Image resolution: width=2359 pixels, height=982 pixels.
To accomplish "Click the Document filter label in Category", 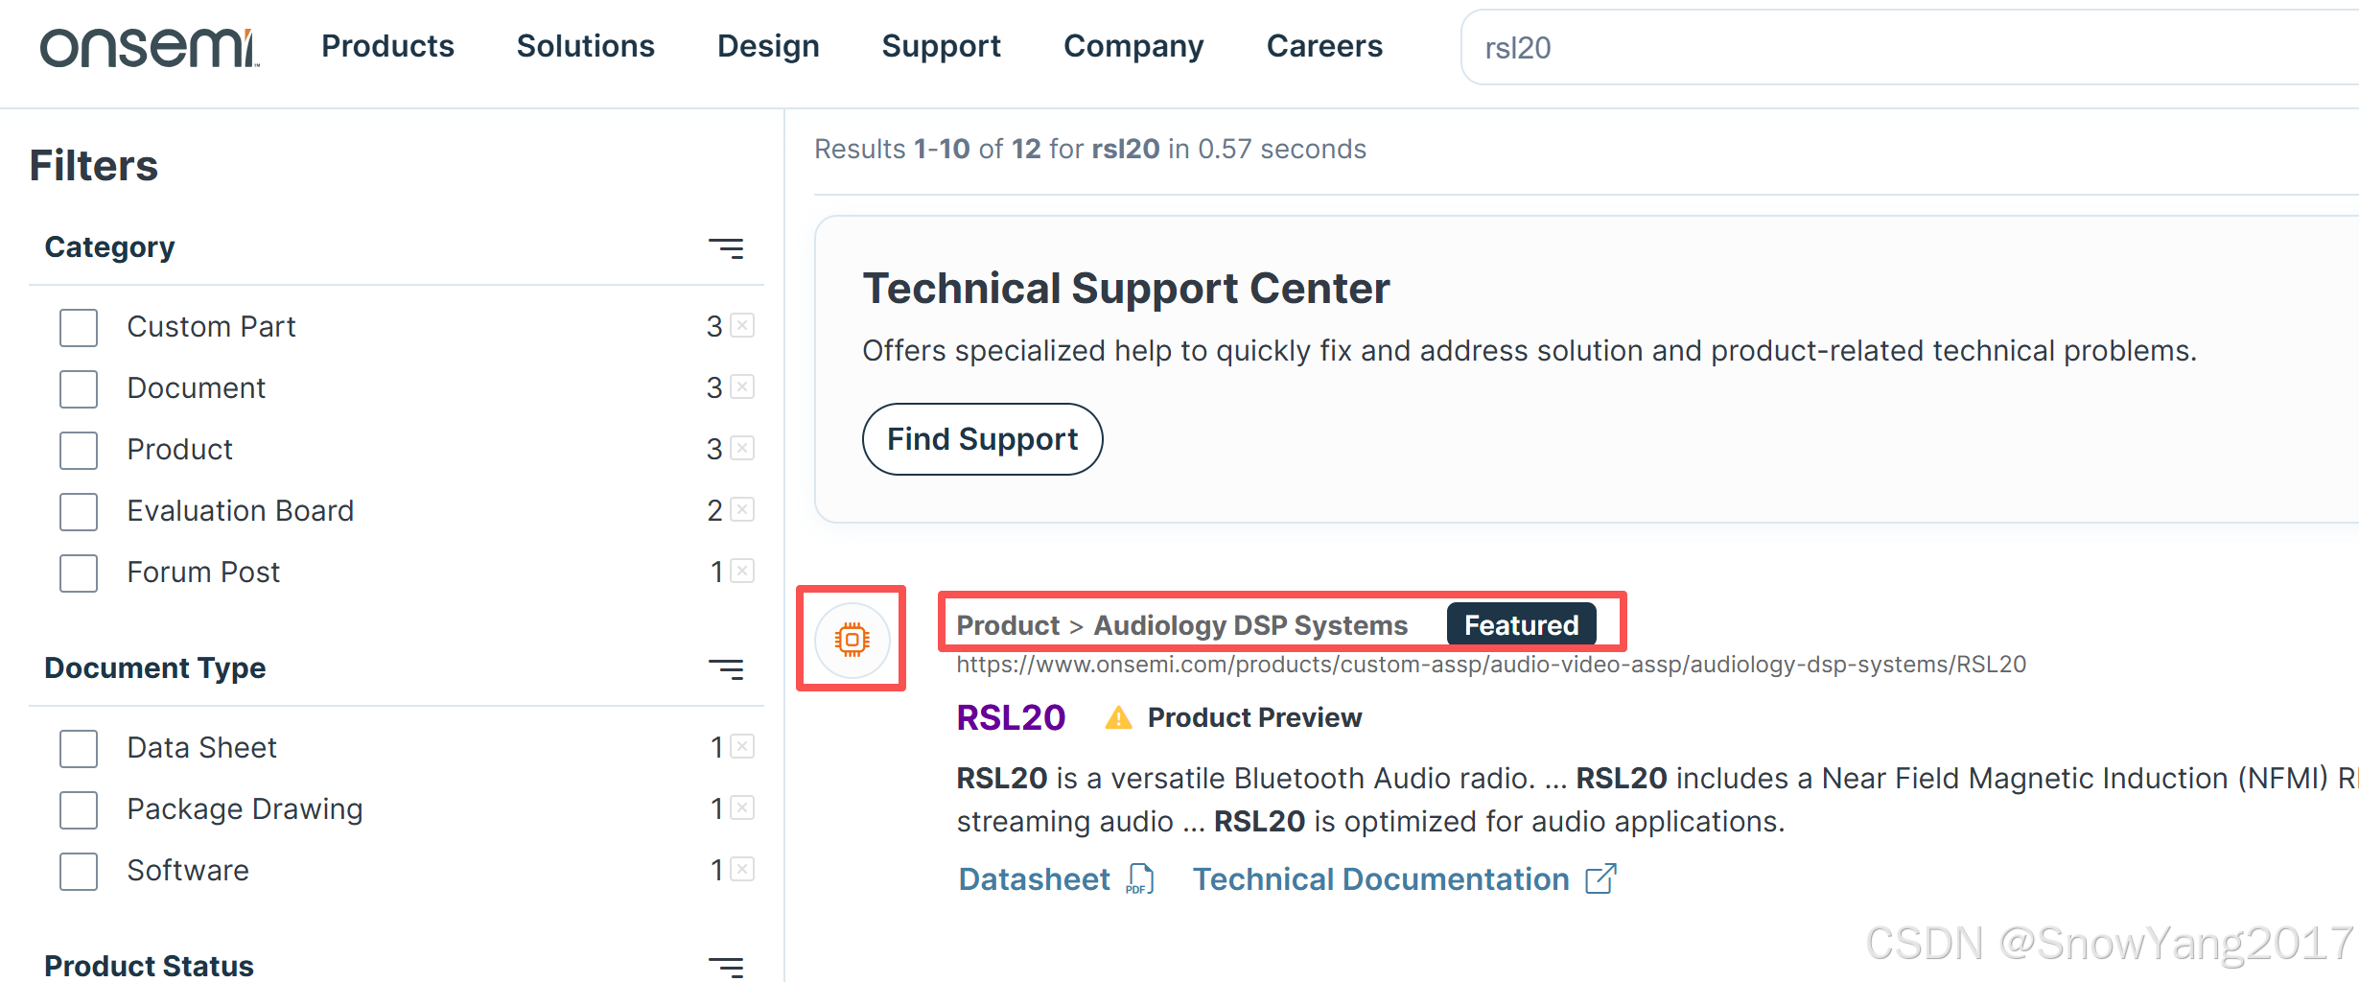I will [x=197, y=388].
